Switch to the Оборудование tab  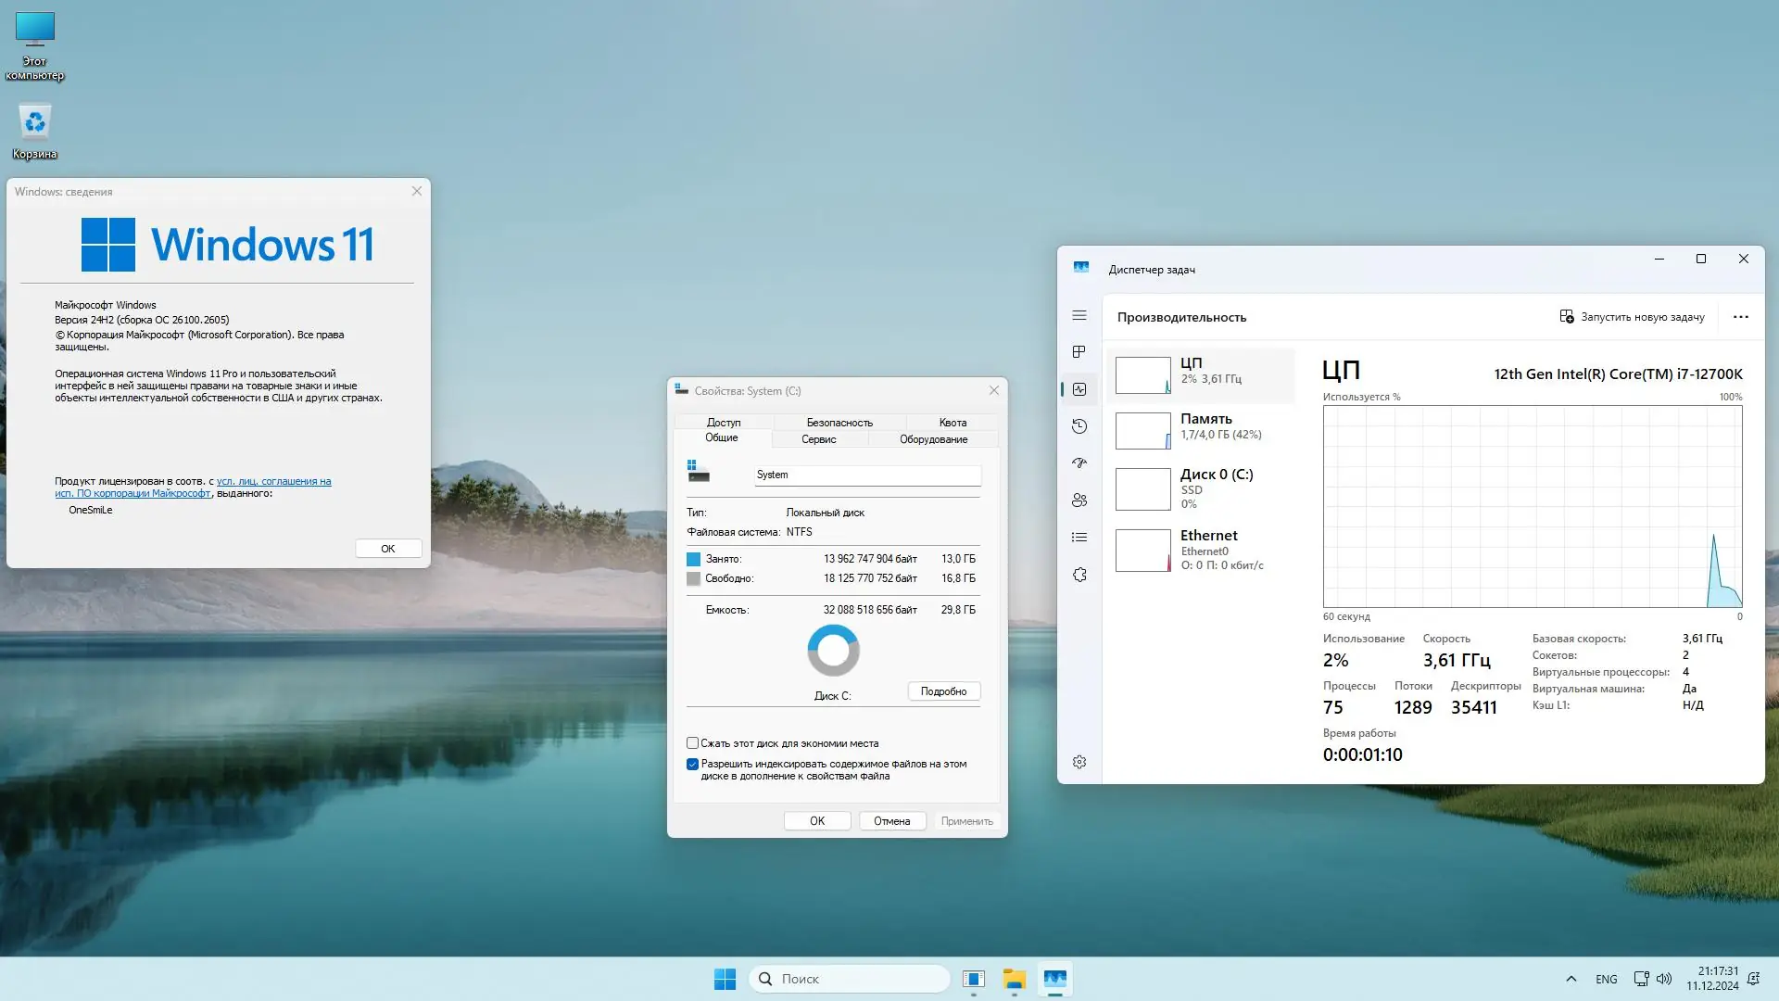(933, 439)
